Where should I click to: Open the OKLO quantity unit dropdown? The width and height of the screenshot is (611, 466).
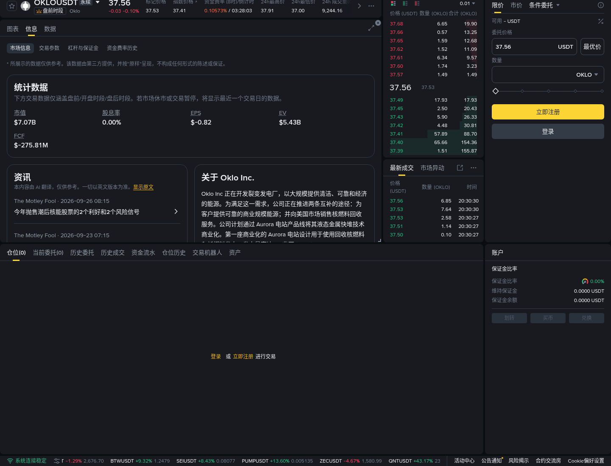pos(587,75)
